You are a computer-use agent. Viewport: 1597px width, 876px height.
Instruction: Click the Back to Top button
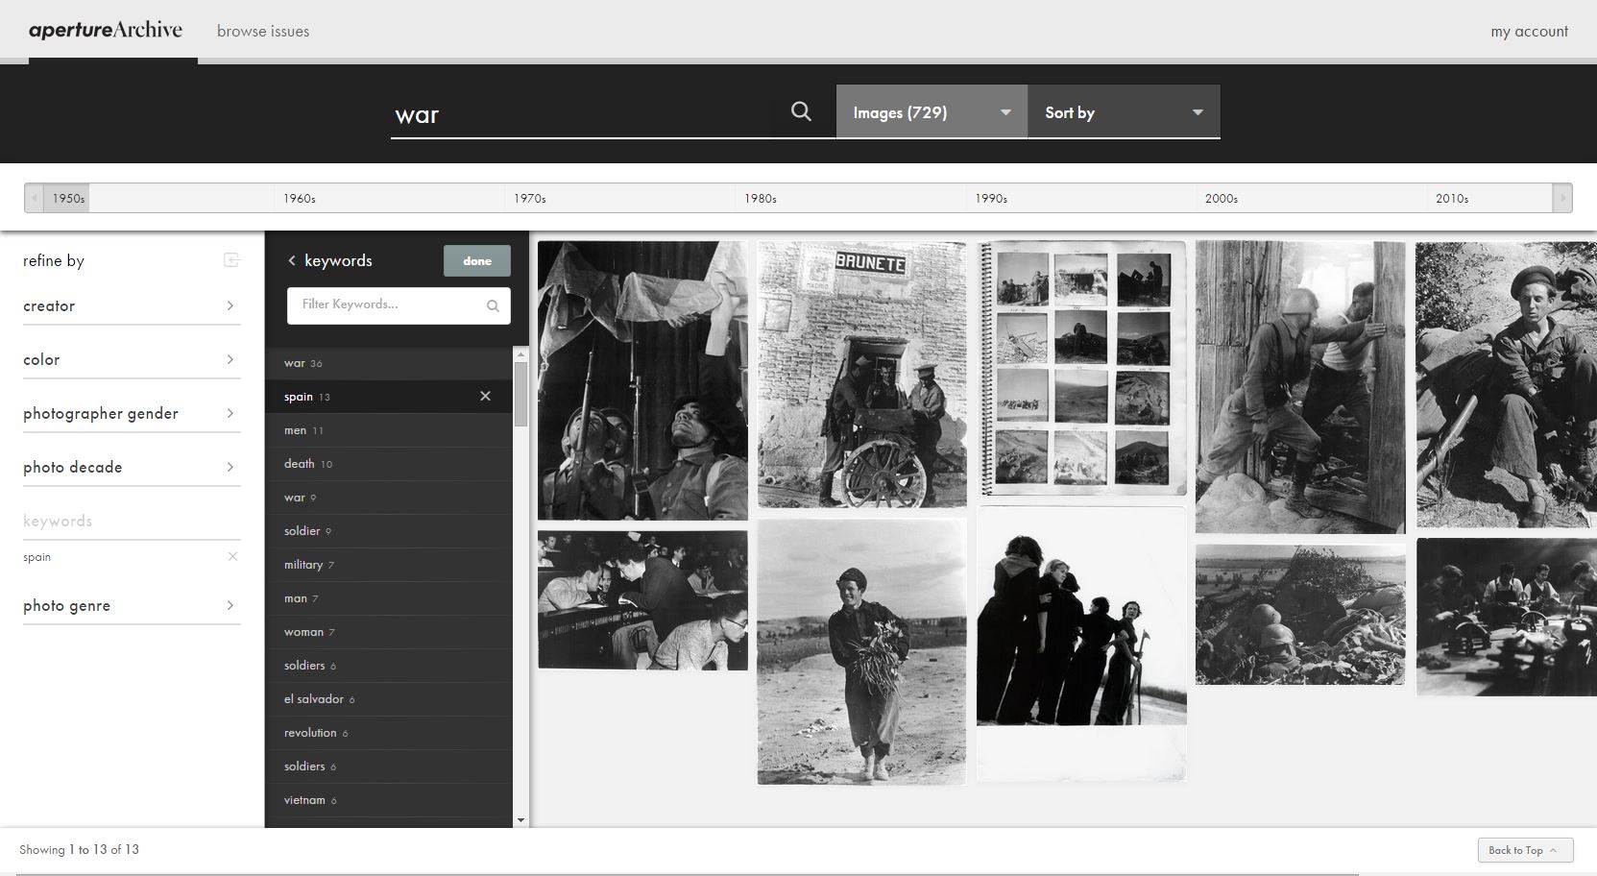[1524, 850]
